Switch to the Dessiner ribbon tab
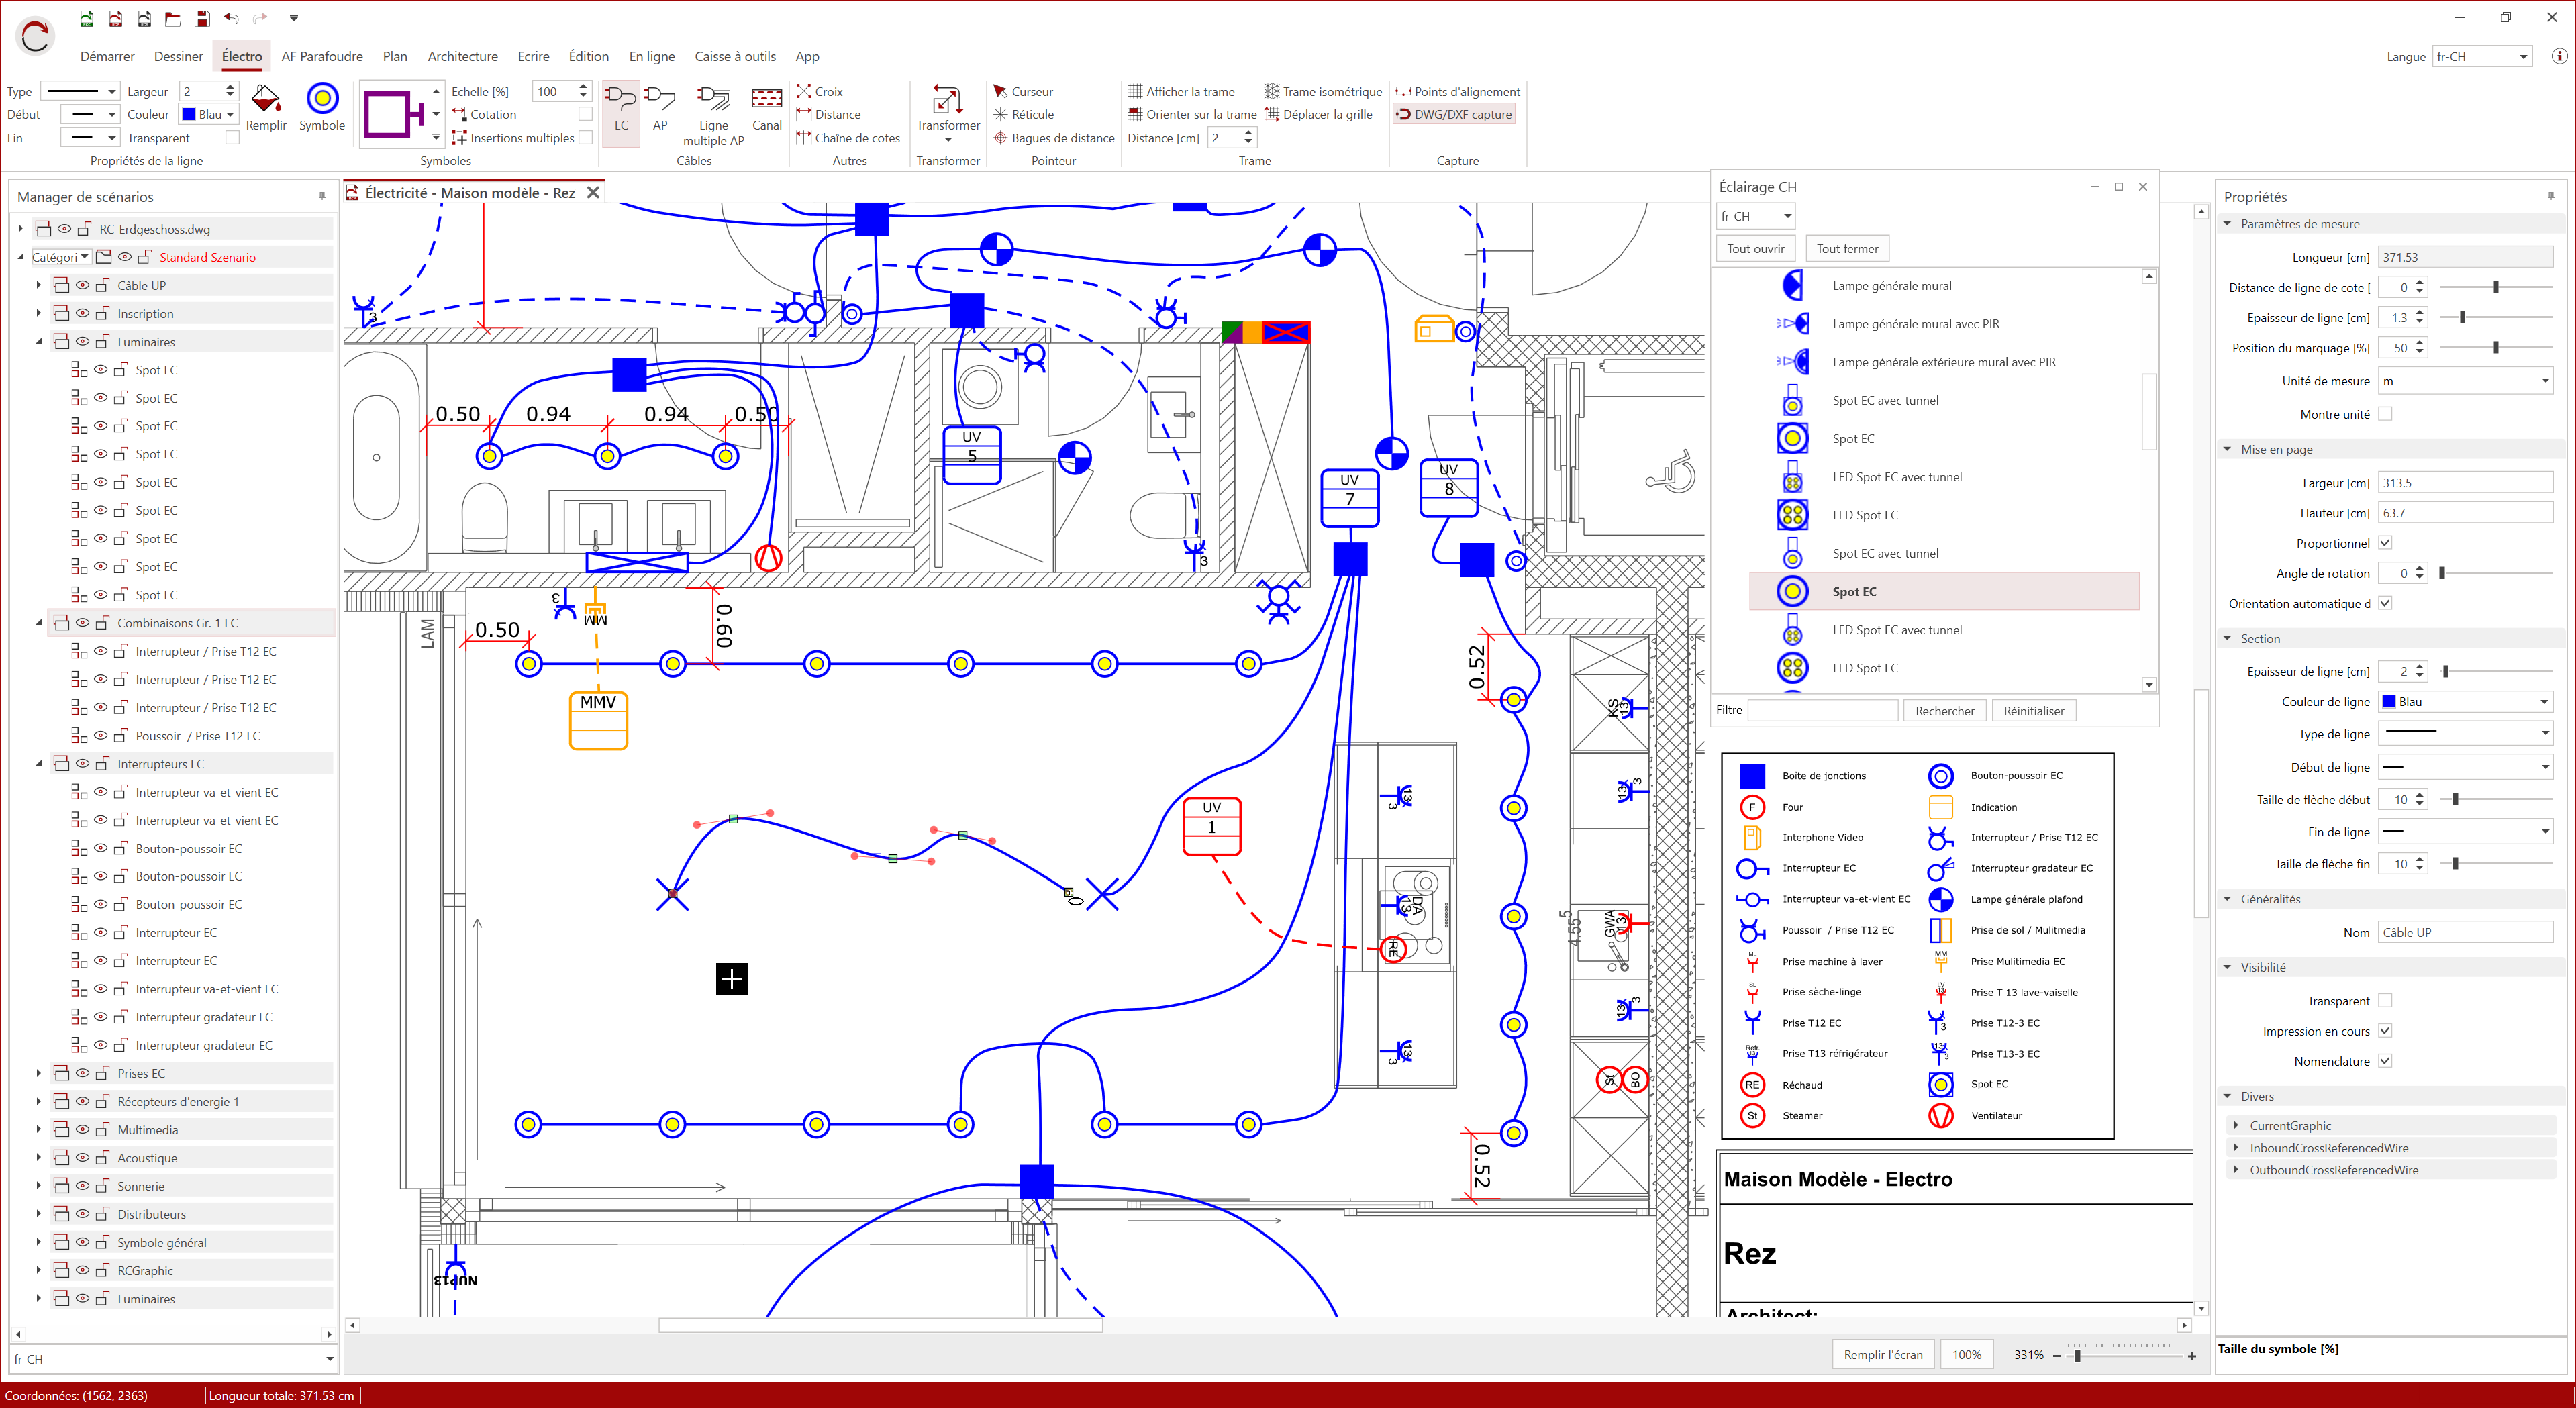Image resolution: width=2576 pixels, height=1408 pixels. [178, 57]
